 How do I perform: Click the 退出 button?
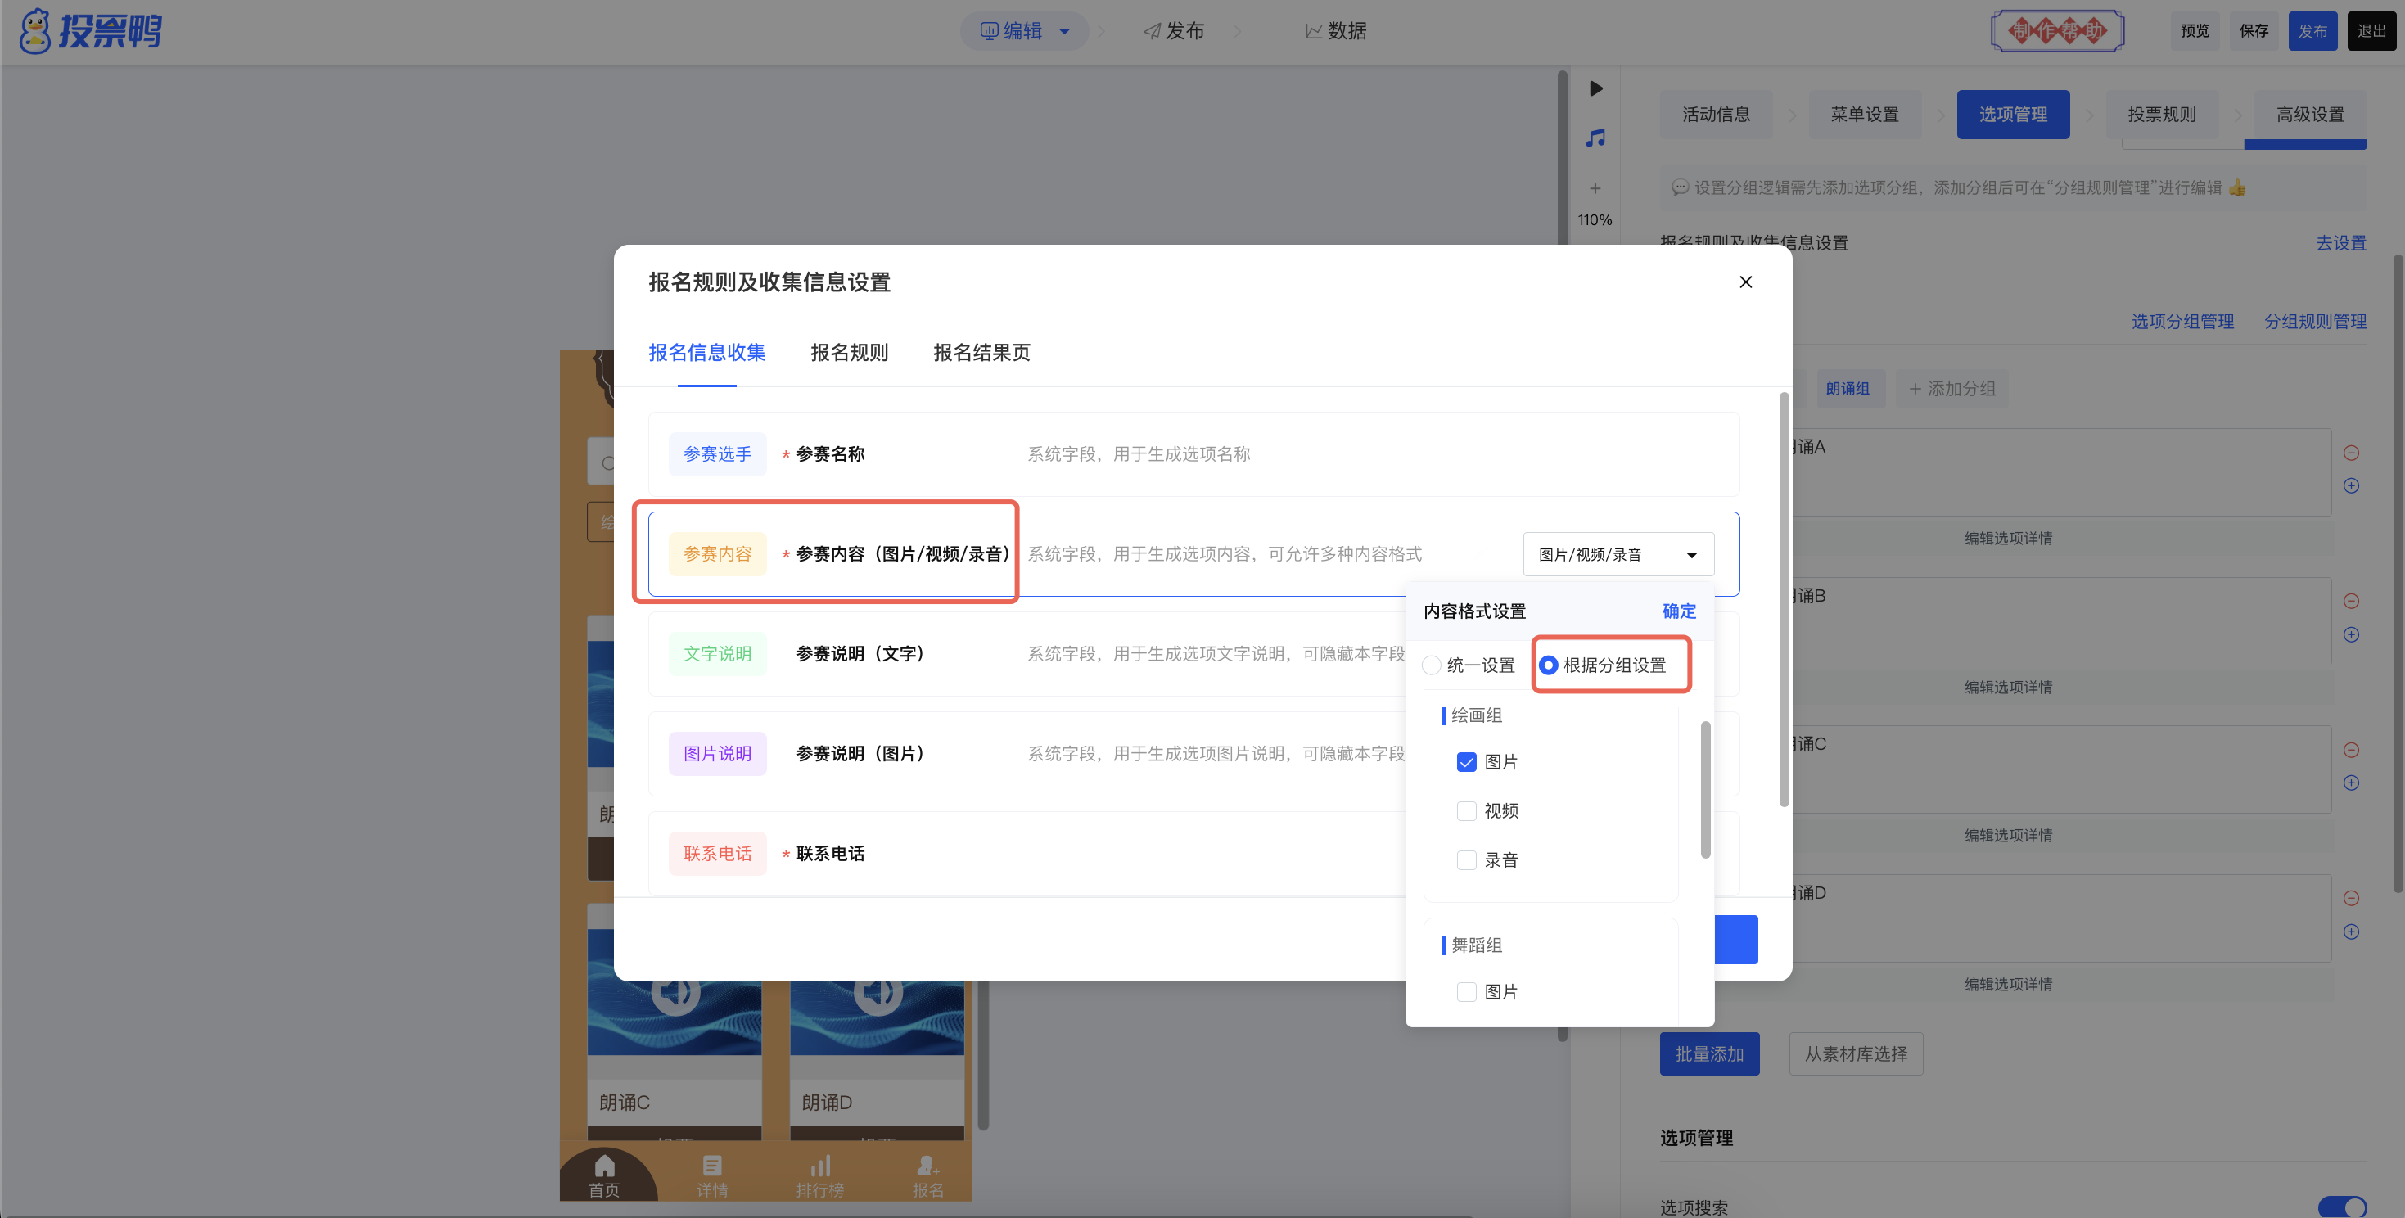[2371, 31]
